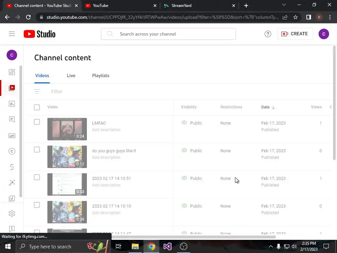Click the LMFAO video title

[x=99, y=123]
